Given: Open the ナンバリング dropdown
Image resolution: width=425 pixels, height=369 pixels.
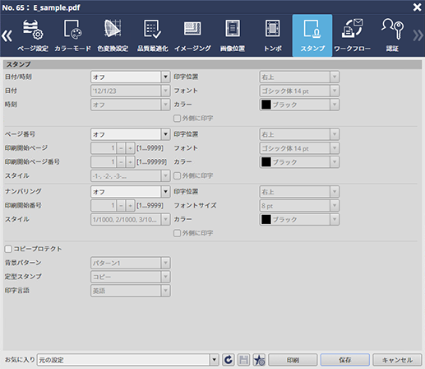Looking at the screenshot, I should [131, 192].
